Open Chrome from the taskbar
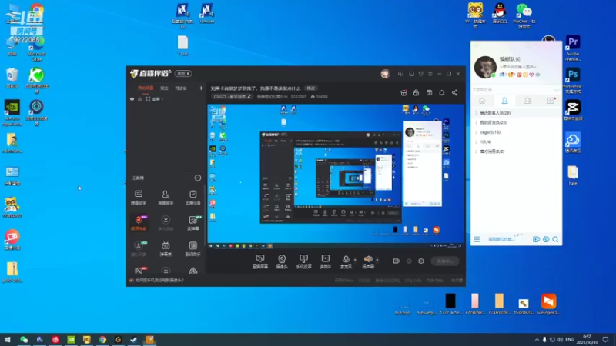 click(102, 339)
